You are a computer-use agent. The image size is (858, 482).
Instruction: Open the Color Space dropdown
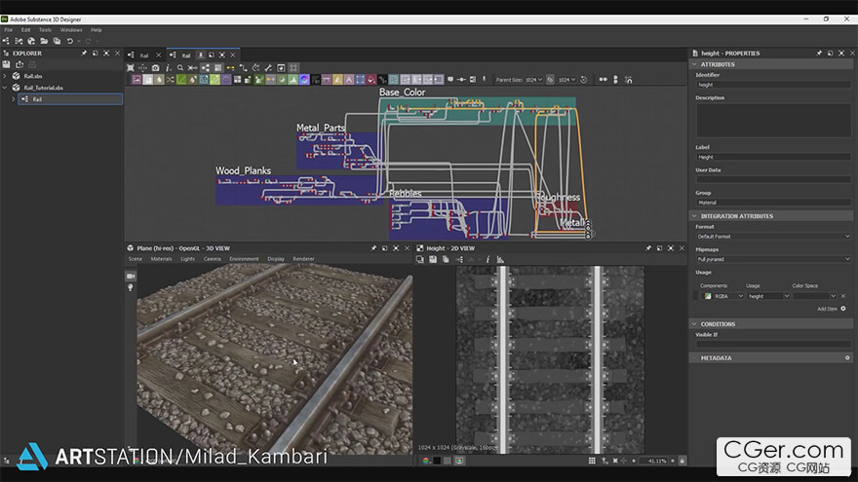814,296
